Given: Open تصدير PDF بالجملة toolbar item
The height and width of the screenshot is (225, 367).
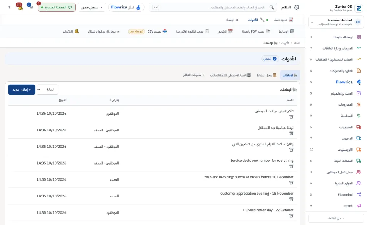Looking at the screenshot, I should coord(256,31).
